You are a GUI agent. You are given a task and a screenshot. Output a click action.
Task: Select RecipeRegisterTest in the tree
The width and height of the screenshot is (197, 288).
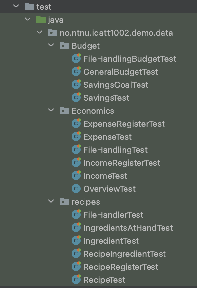point(121,267)
